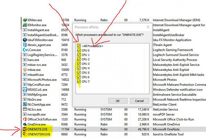Image resolution: width=206 pixels, height=138 pixels.
Task: Click the 7,576 K memory value
Action: [x=144, y=20]
